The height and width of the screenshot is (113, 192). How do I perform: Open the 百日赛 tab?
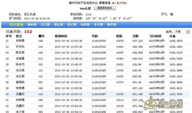click(45, 25)
